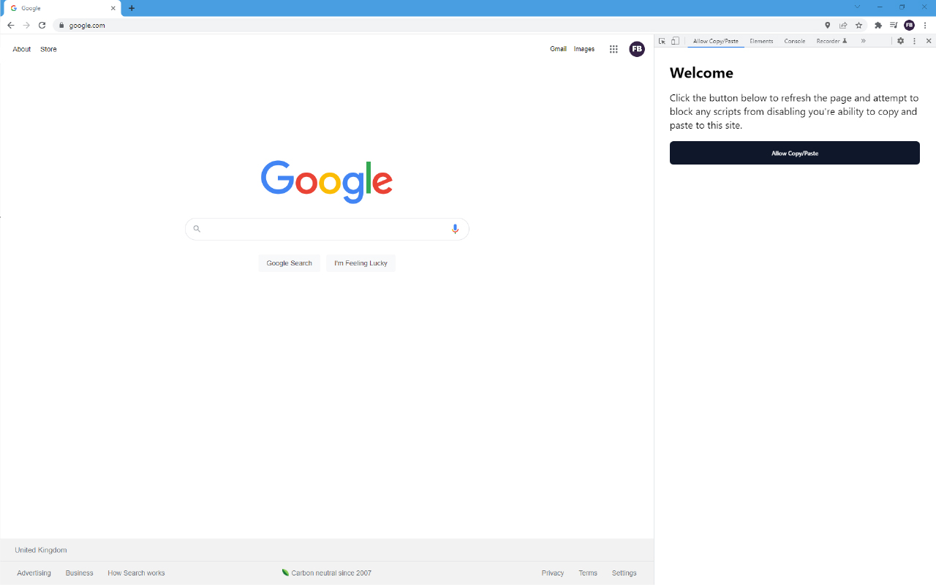The image size is (936, 585).
Task: Switch to Allow Copy/Paste DevTools tab
Action: (716, 41)
